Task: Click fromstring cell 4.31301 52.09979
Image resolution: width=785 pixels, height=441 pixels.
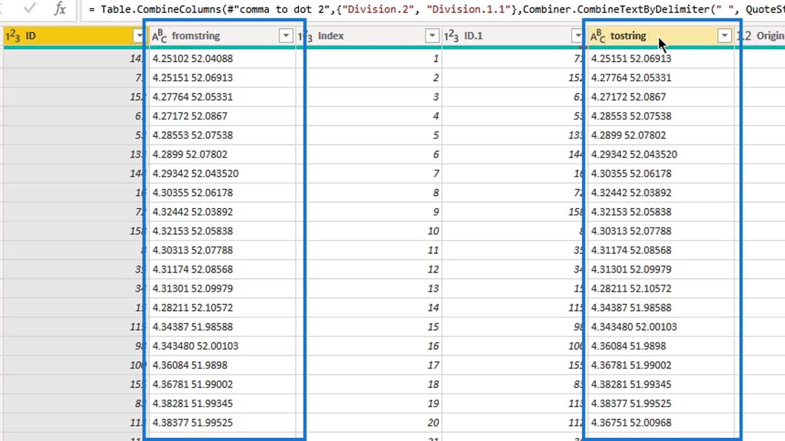Action: coord(222,288)
